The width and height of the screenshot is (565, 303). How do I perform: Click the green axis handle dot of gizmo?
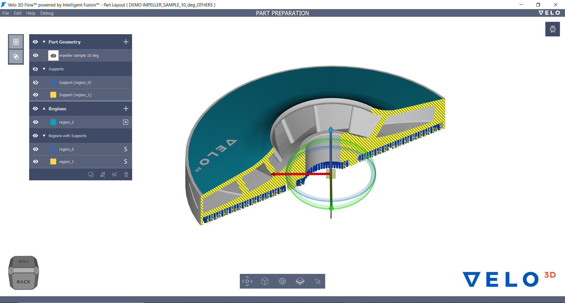(331, 208)
